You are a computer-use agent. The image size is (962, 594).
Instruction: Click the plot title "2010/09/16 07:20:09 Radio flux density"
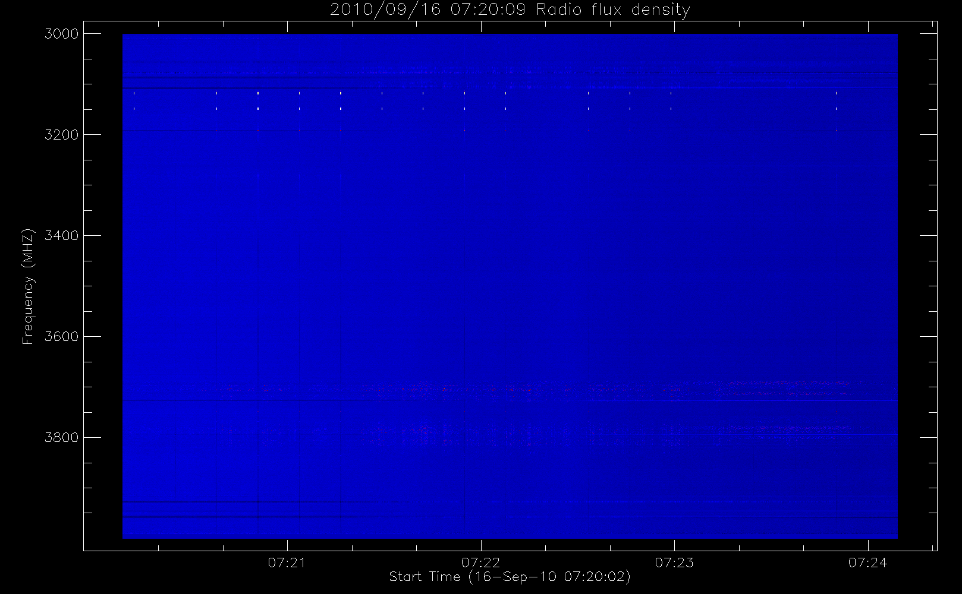(510, 10)
